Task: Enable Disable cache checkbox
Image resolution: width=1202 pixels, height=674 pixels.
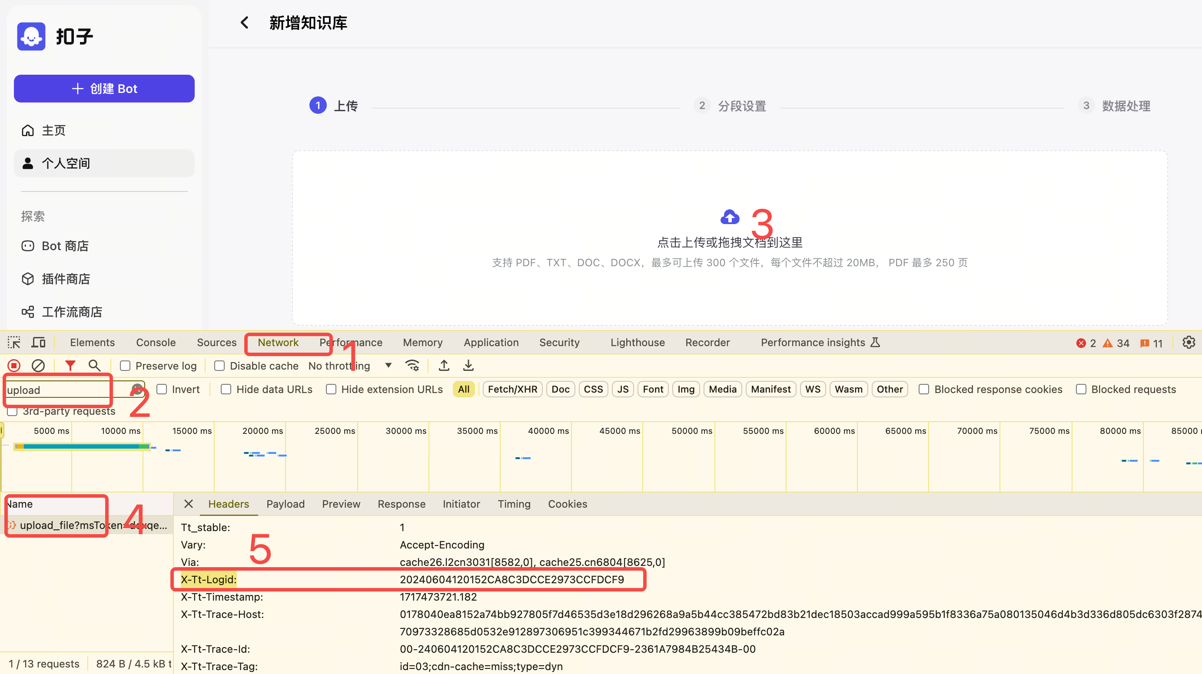Action: [219, 366]
